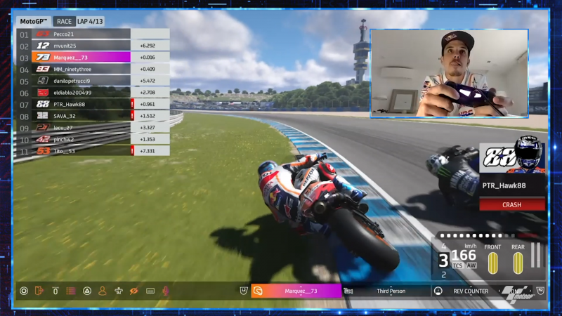Click the 12 number badge for mvunit25
The image size is (562, 316).
(x=43, y=46)
